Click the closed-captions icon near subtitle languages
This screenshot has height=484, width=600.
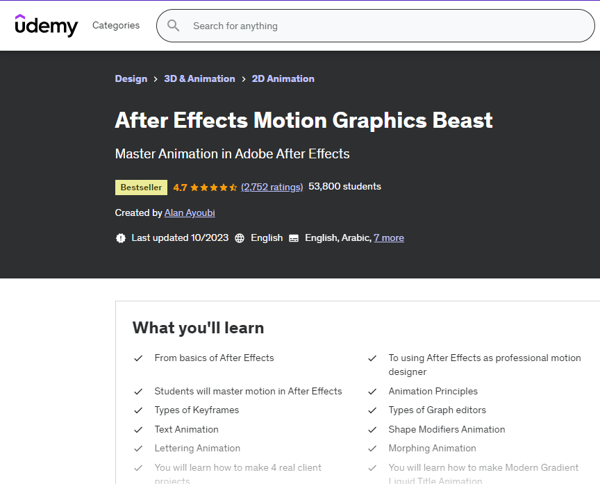293,237
